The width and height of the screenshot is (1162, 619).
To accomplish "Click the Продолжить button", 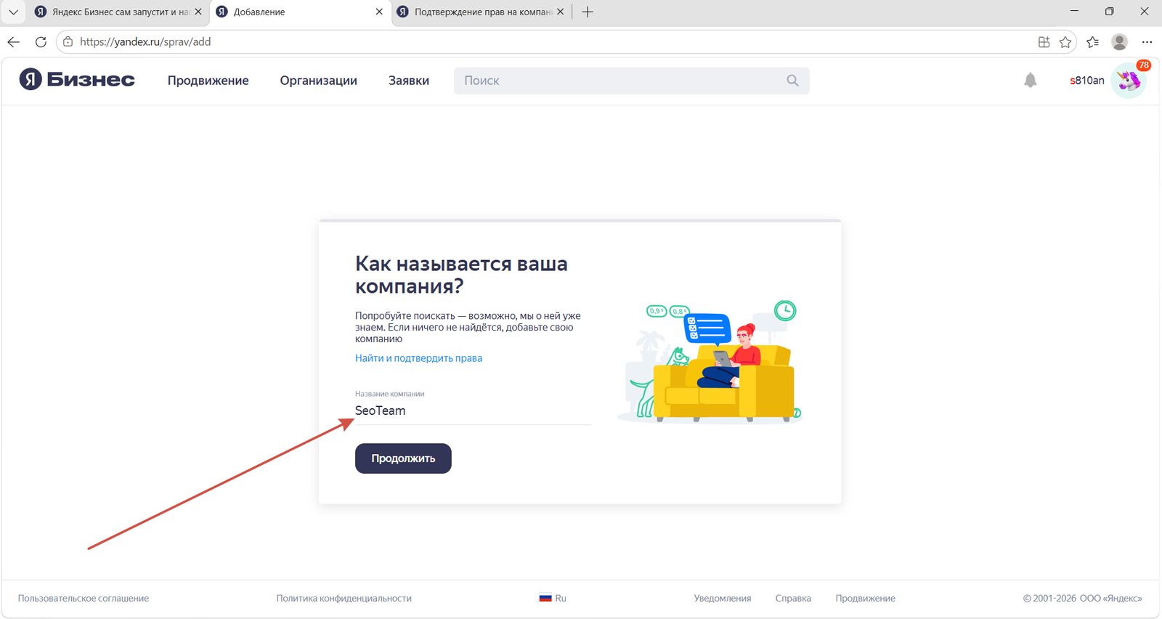I will click(403, 458).
